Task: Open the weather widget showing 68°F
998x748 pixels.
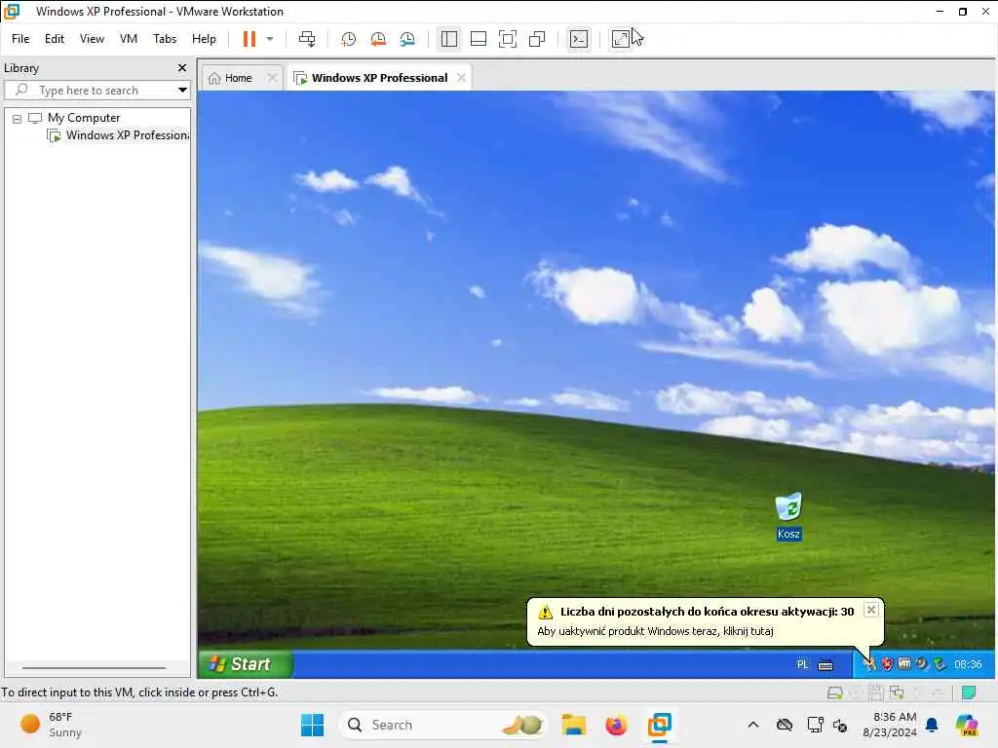Action: coord(53,725)
